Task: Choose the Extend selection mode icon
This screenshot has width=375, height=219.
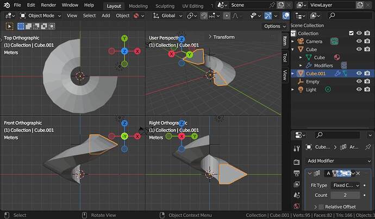Action: click(28, 26)
